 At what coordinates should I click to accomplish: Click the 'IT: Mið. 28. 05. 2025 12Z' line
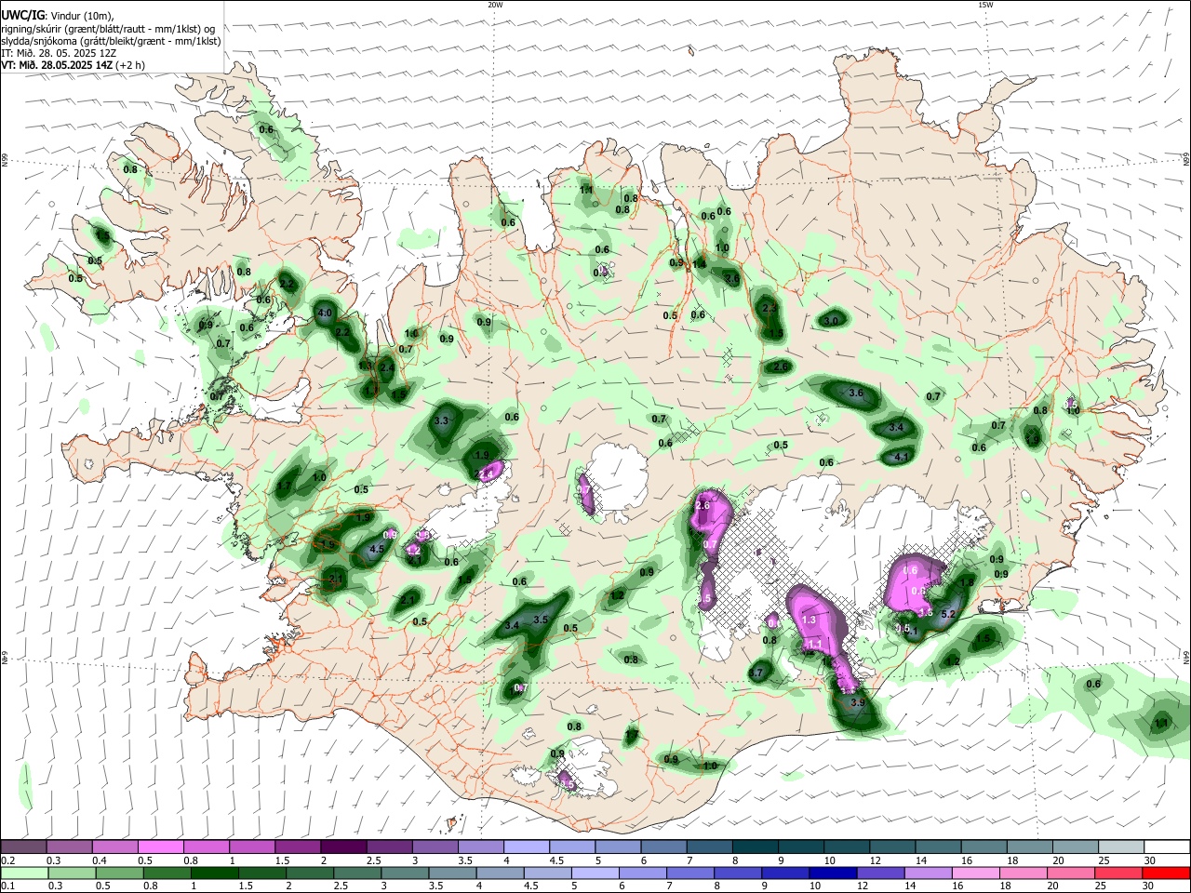[x=58, y=53]
